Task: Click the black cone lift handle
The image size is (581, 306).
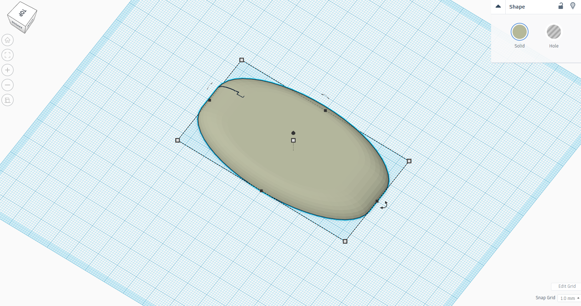Action: [293, 133]
